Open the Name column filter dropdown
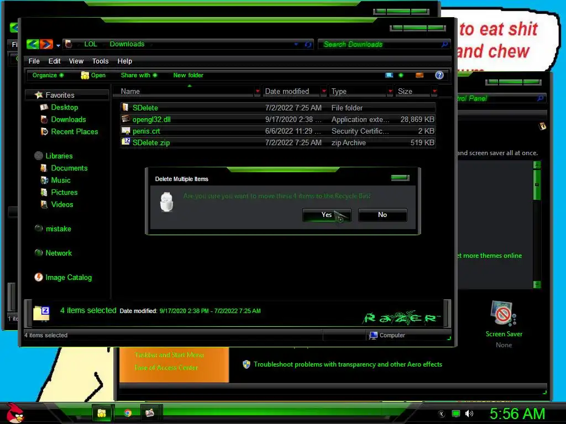This screenshot has height=424, width=566. pos(258,91)
